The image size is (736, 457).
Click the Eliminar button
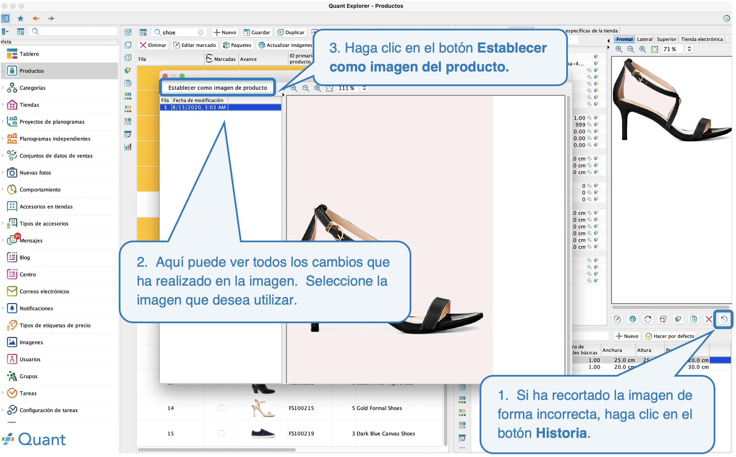153,45
